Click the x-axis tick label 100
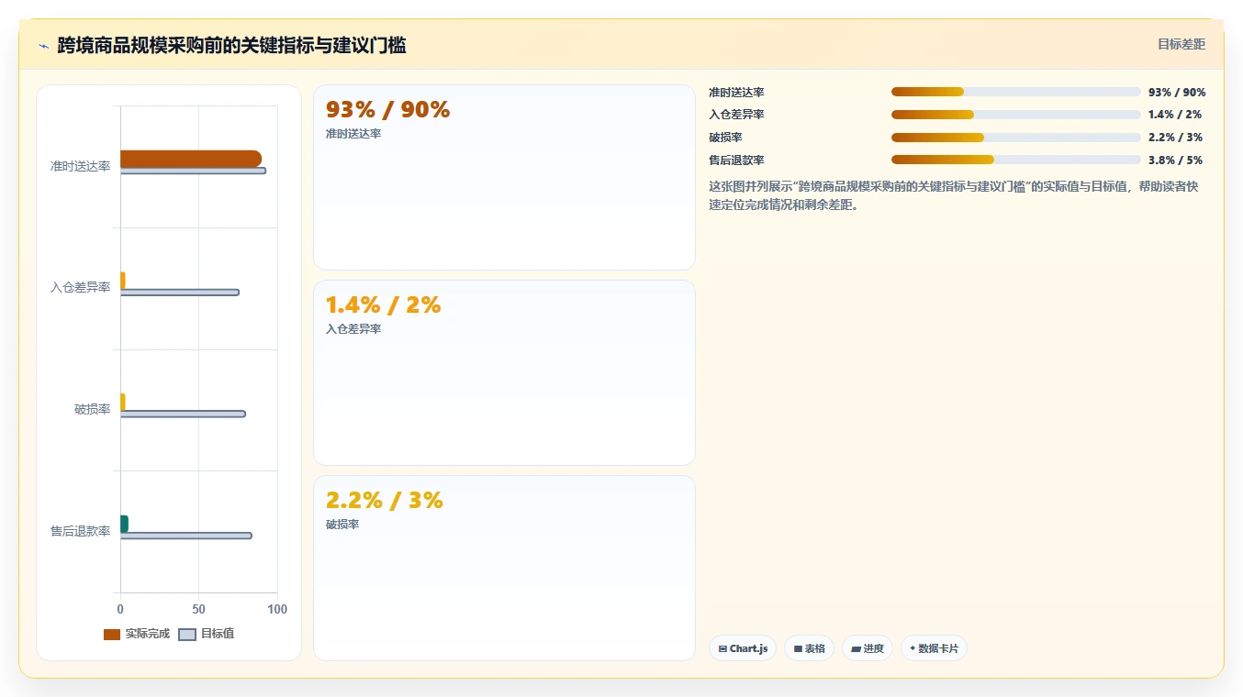The image size is (1243, 697). [277, 610]
